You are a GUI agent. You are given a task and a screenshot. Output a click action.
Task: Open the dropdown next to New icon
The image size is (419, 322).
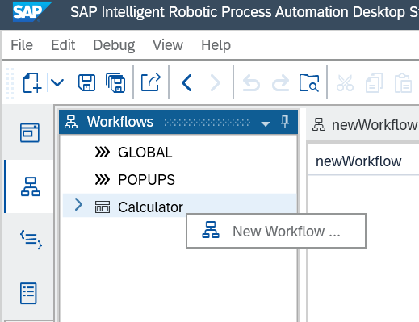(57, 82)
